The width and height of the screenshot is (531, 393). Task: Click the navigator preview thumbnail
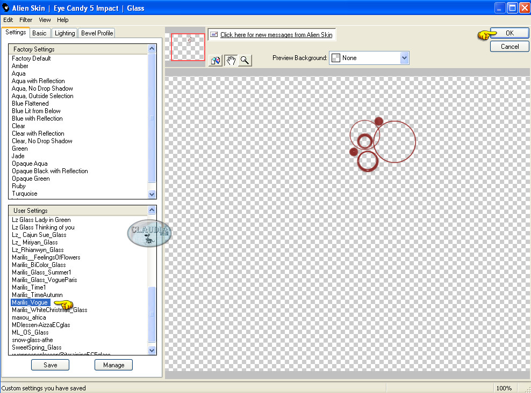tap(188, 47)
